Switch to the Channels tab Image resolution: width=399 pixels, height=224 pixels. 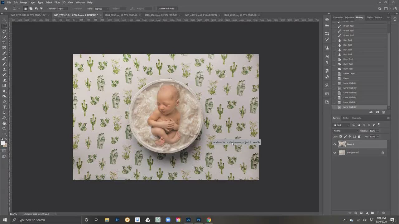357,118
